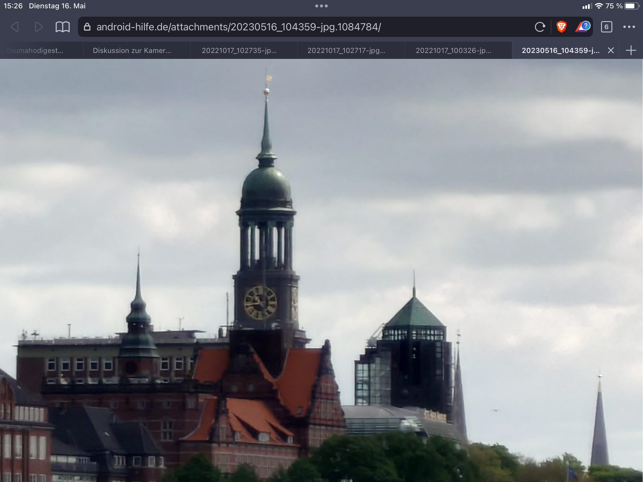643x482 pixels.
Task: Tap the padlock site security icon
Action: point(87,27)
